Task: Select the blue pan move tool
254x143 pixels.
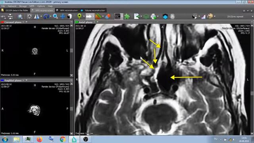Action: click(x=63, y=16)
